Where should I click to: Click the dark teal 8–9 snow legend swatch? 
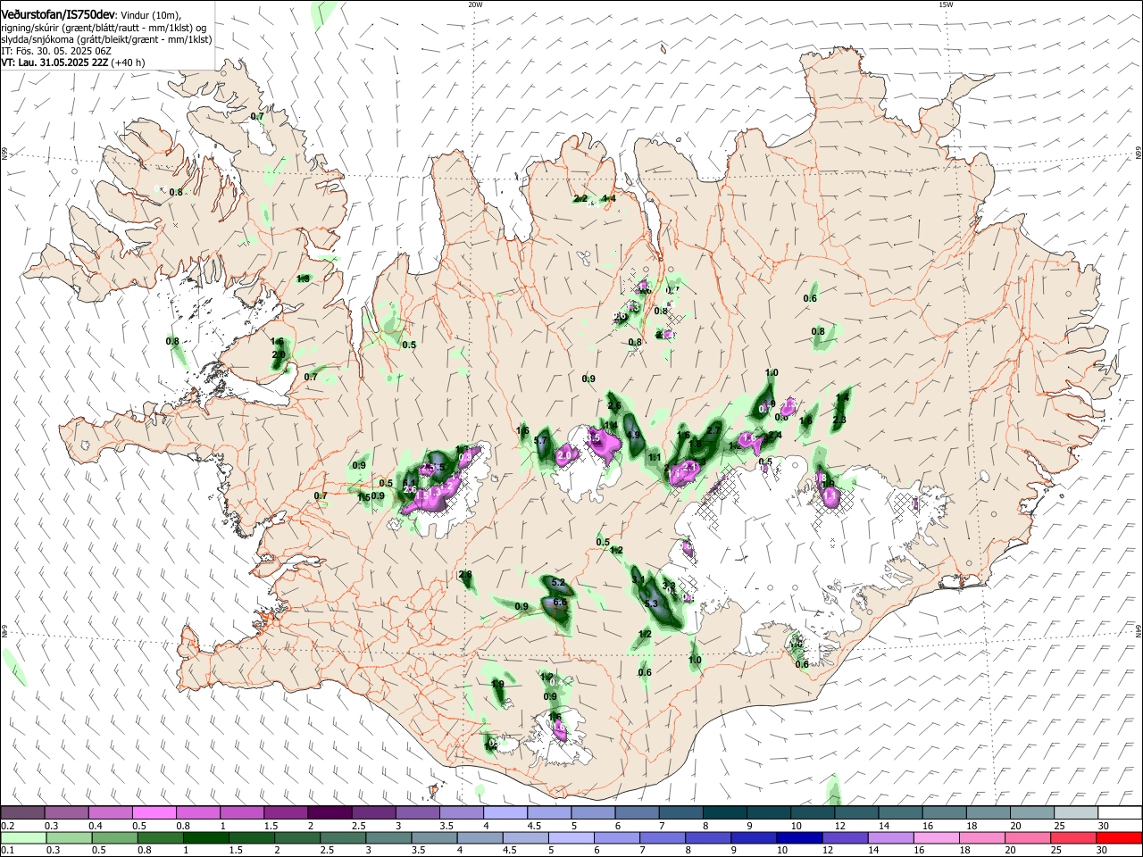[724, 813]
